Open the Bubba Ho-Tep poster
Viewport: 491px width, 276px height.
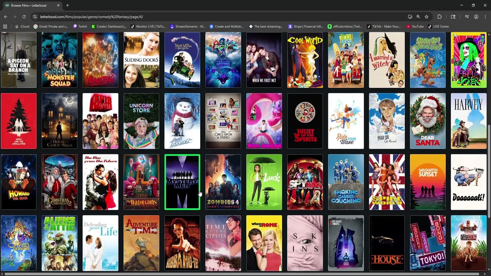[182, 243]
